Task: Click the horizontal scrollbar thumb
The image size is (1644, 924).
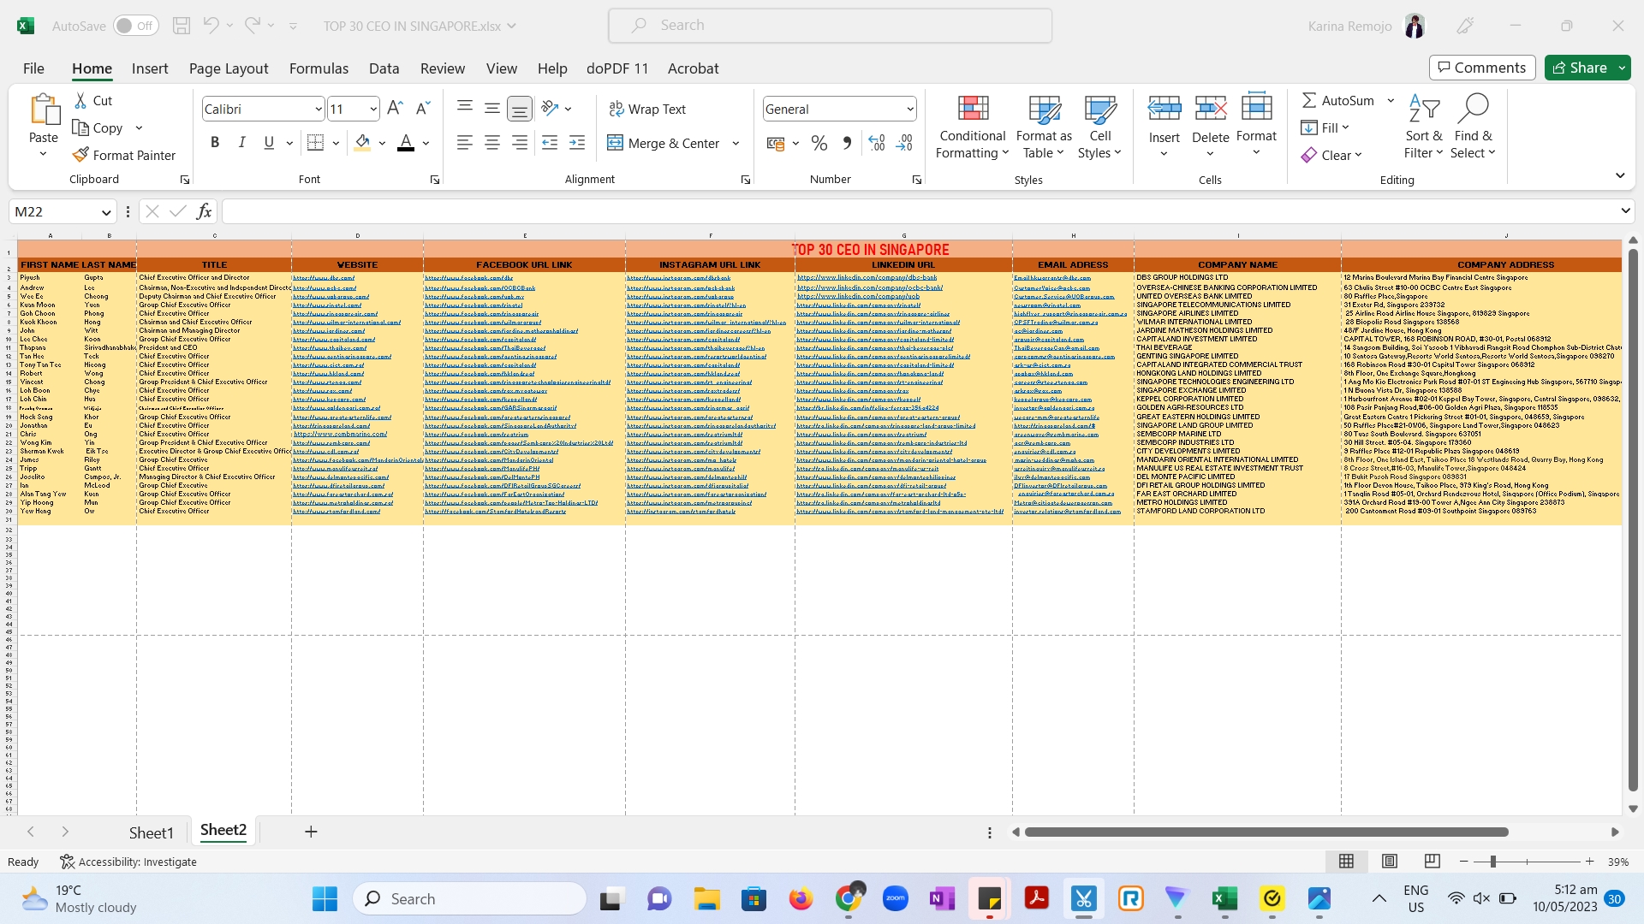Action: 1266,832
